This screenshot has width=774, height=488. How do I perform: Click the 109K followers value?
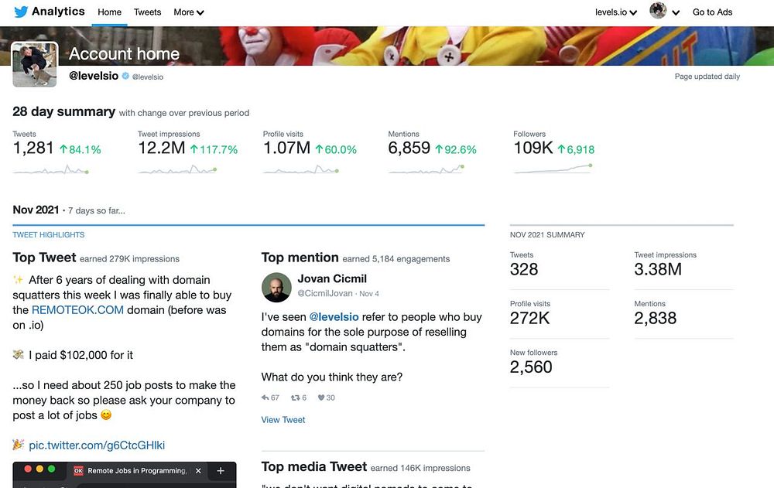point(533,148)
